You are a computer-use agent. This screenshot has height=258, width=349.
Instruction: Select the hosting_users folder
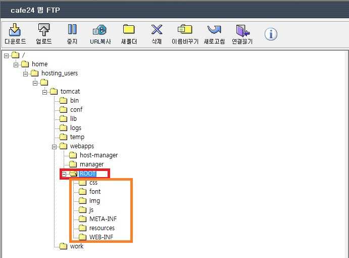[x=60, y=73]
